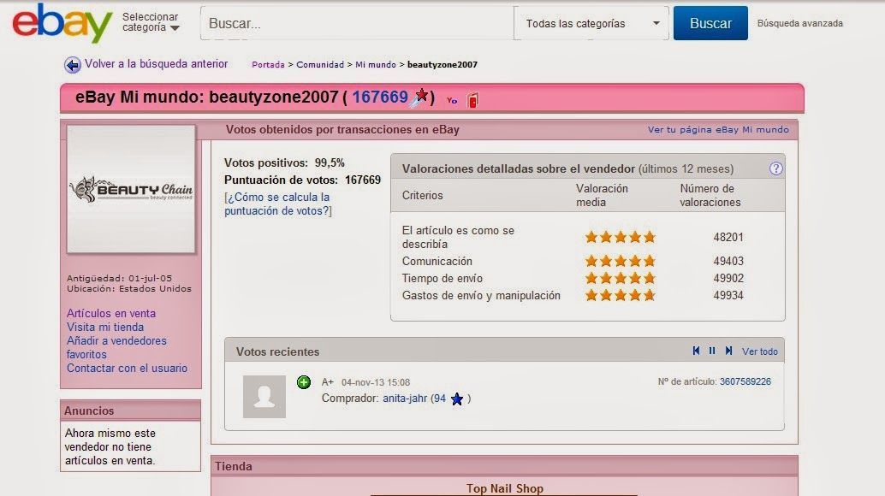
Task: Open buyer anita-jahr profile link
Action: (x=405, y=399)
